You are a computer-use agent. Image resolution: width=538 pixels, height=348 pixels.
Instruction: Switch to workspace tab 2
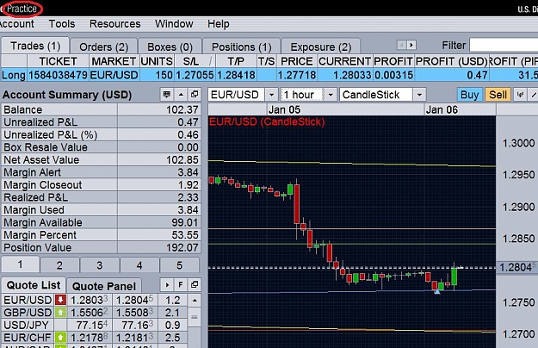point(59,265)
